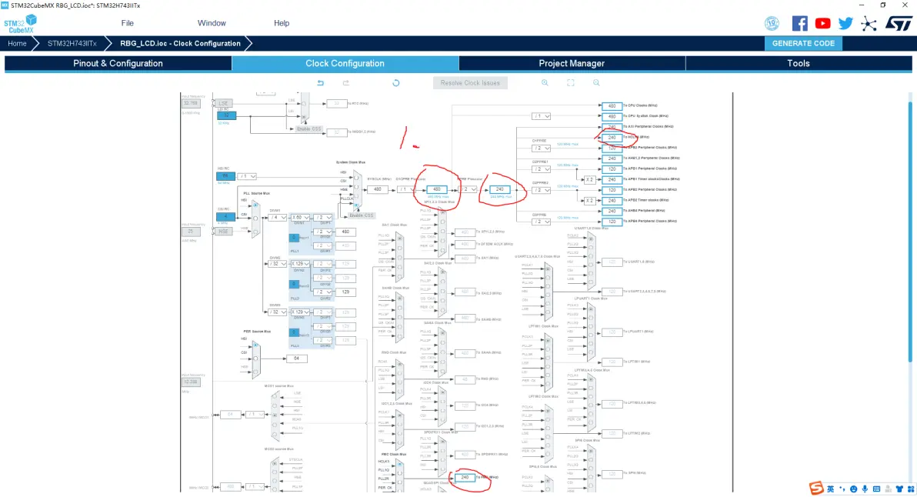Open the DIVP1 /2 dropdown
Screen dimensions: 917x497
tap(322, 218)
